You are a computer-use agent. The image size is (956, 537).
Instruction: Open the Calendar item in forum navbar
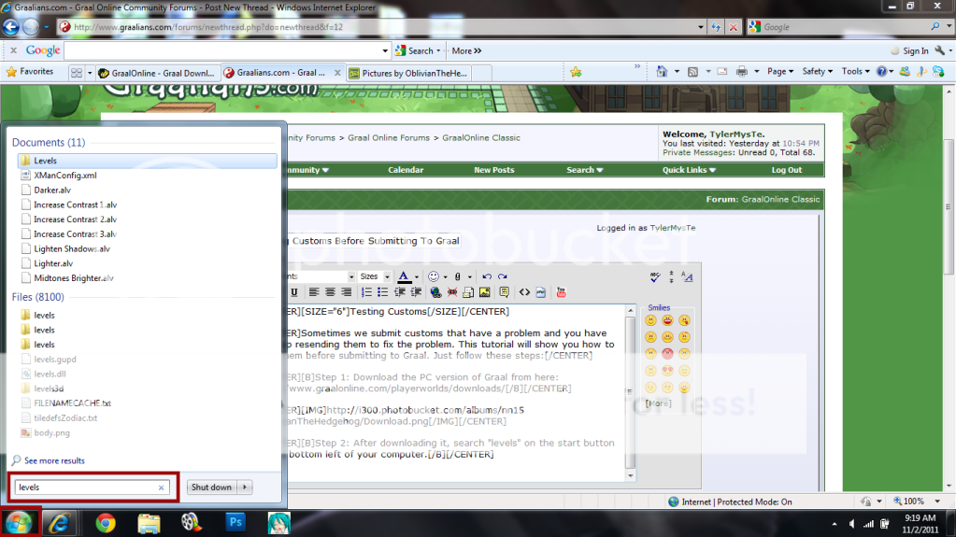tap(406, 170)
